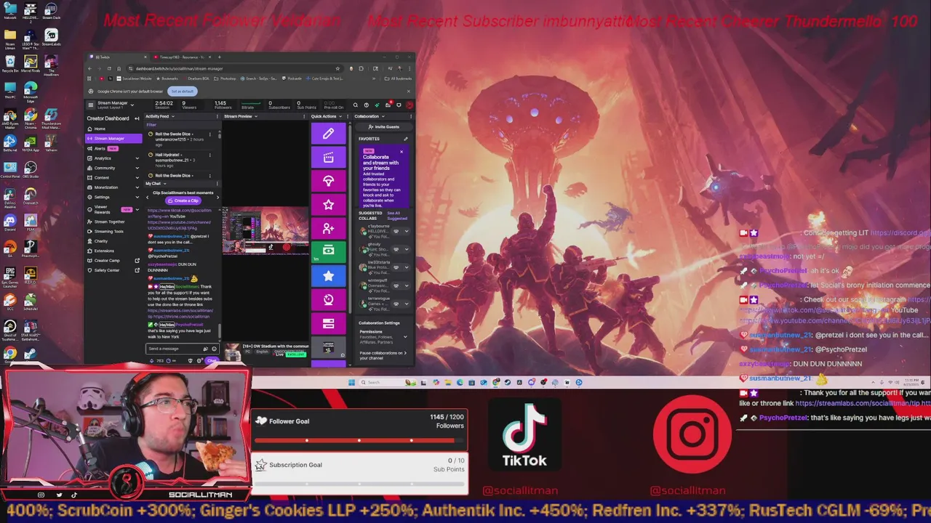Viewport: 931px width, 523px height.
Task: Go to Home in Creator Dashboard
Action: pyautogui.click(x=100, y=129)
